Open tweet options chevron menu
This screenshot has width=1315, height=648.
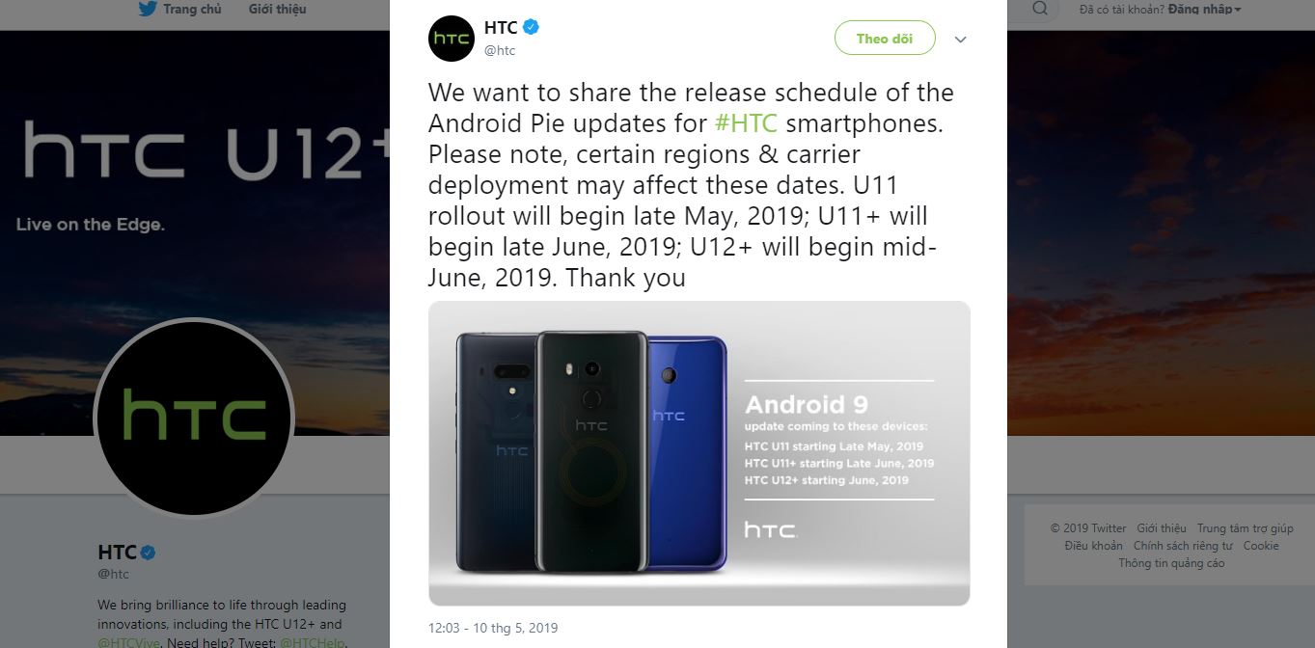(960, 40)
